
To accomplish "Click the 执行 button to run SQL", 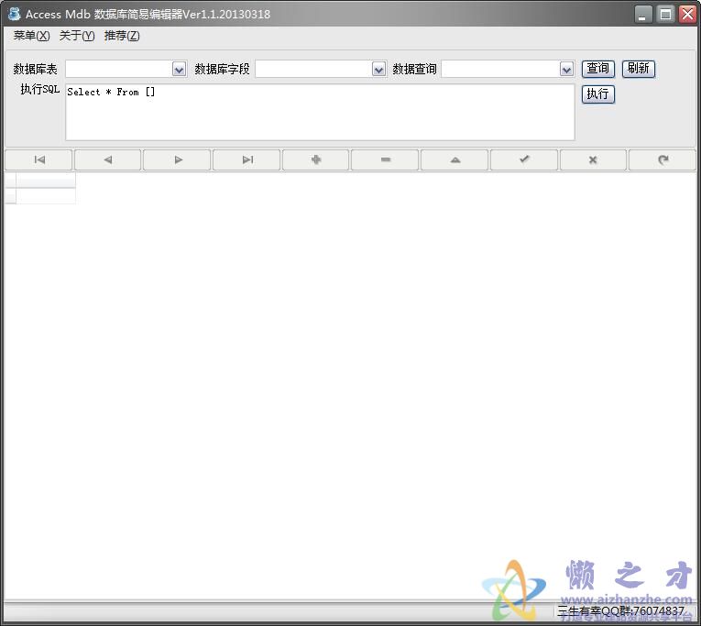I will coord(598,94).
